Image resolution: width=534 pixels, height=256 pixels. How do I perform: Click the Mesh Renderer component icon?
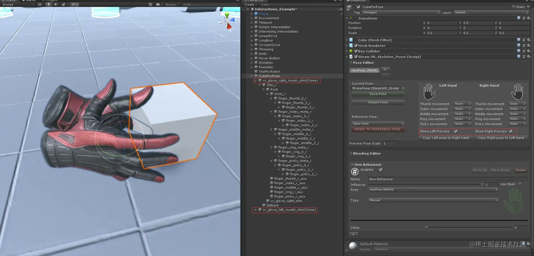coord(351,45)
